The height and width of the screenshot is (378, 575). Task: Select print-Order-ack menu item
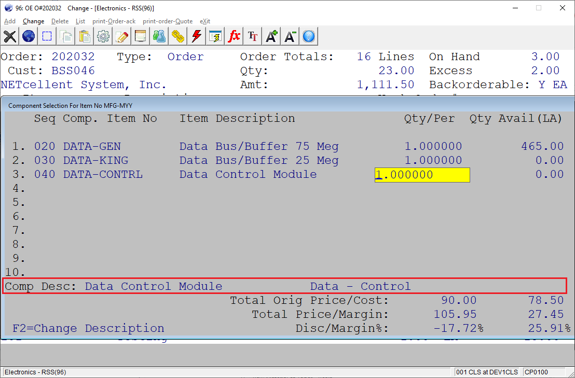[x=114, y=21]
